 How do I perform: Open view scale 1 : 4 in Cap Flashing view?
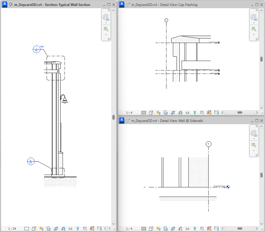coord(129,113)
